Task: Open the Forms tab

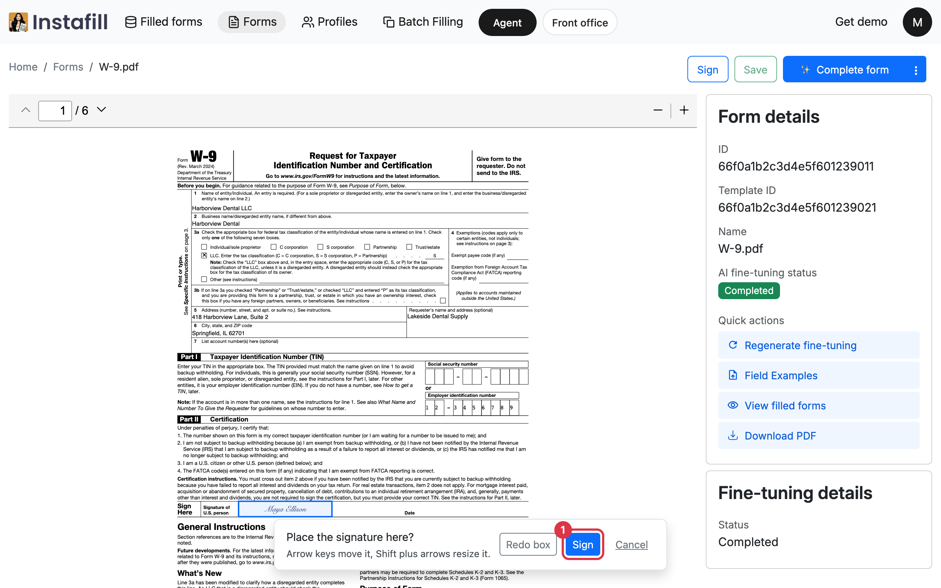Action: coord(251,22)
